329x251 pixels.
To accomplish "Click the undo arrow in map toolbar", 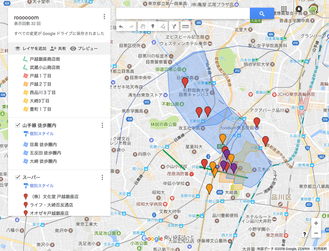I will tap(121, 26).
